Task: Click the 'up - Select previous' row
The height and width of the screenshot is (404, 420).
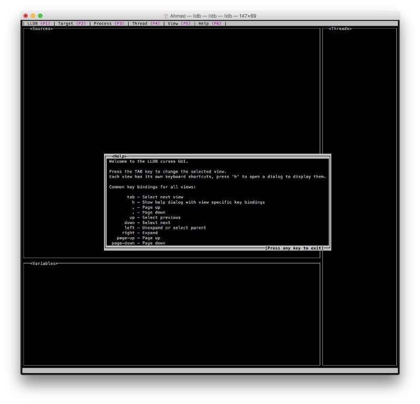Action: click(x=155, y=217)
